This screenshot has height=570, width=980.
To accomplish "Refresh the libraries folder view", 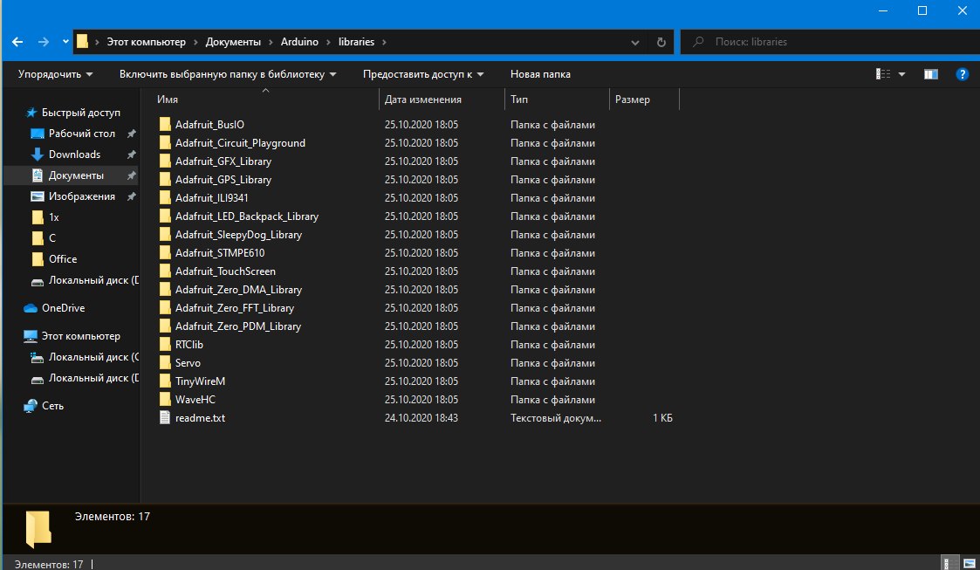I will coord(661,43).
